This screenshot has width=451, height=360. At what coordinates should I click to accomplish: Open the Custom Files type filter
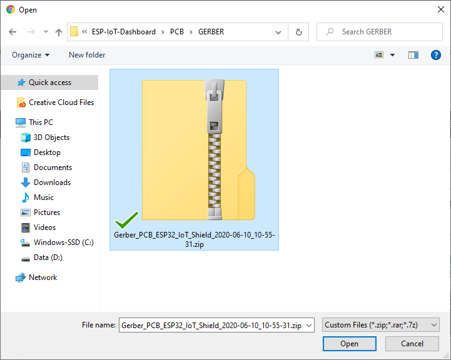[x=380, y=325]
